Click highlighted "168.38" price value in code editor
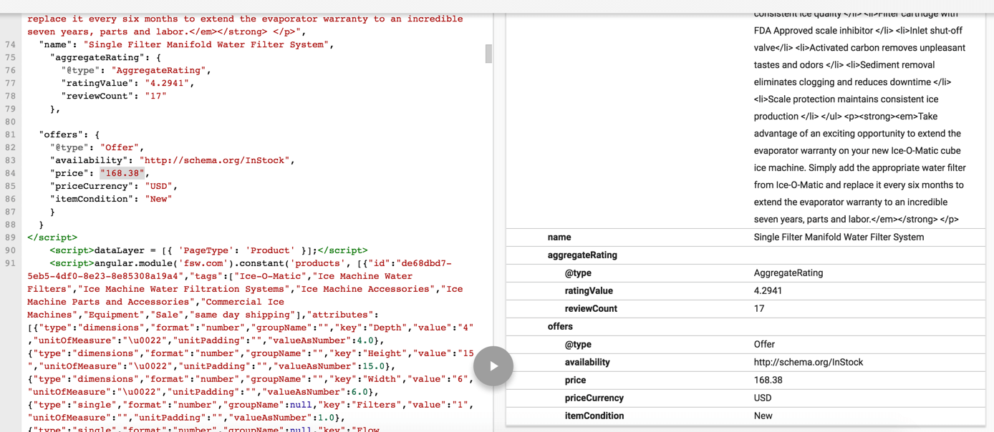 pos(122,173)
